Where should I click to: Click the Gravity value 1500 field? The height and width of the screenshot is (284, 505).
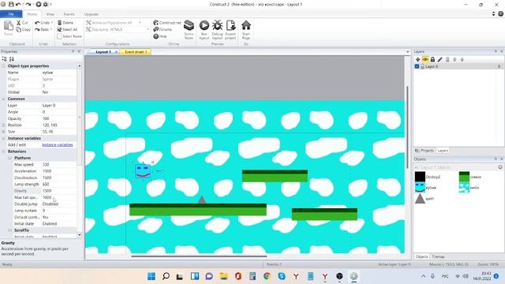[59, 191]
